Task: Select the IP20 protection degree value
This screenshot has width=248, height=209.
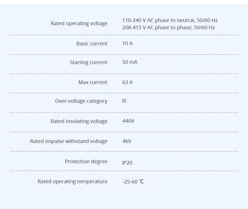Action: tap(127, 162)
